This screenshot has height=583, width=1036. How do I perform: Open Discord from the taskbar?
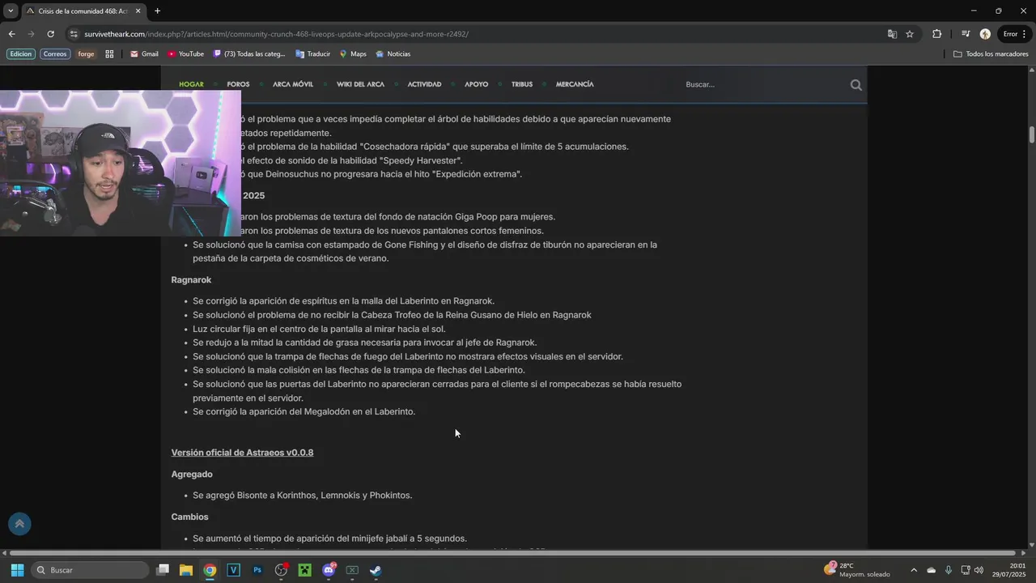(x=329, y=570)
